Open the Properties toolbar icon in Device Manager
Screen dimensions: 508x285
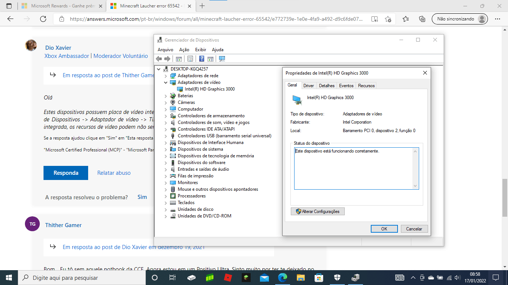point(190,59)
